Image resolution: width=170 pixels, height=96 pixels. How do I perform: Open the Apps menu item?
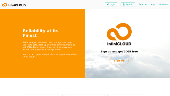tap(153, 4)
